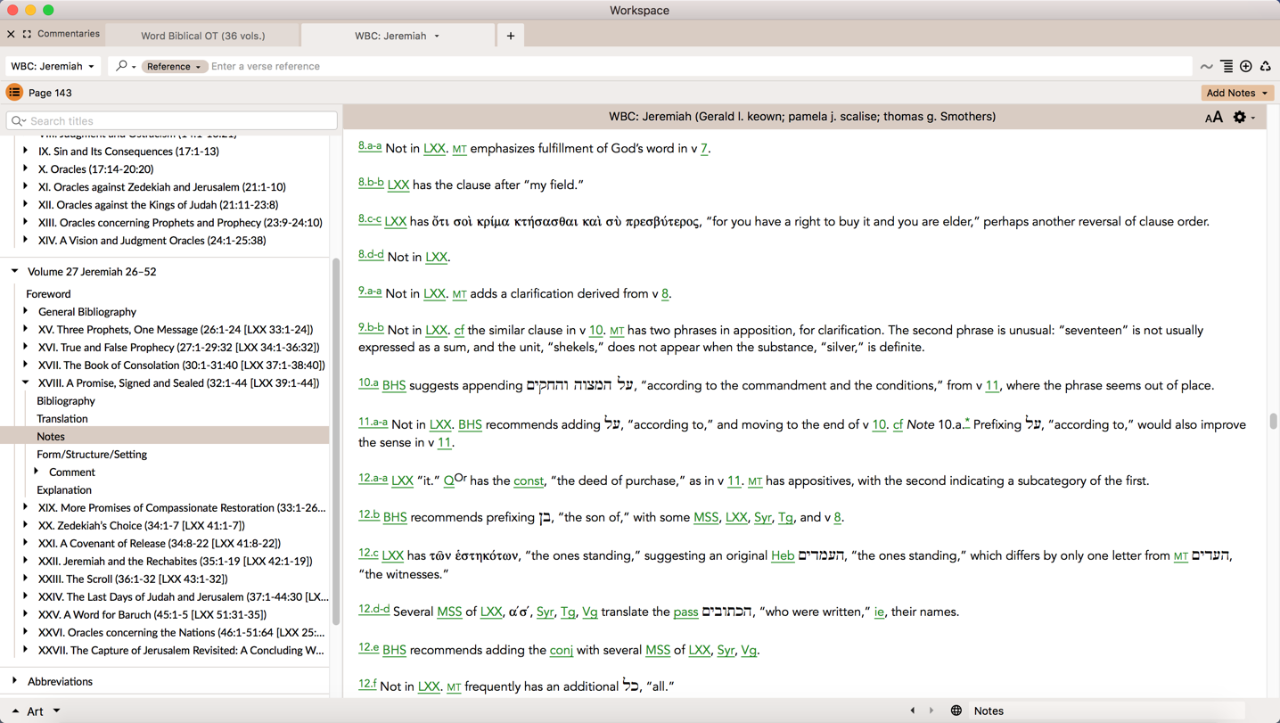Screen dimensions: 1280x723
Task: Open the Foreword entry
Action: click(48, 293)
